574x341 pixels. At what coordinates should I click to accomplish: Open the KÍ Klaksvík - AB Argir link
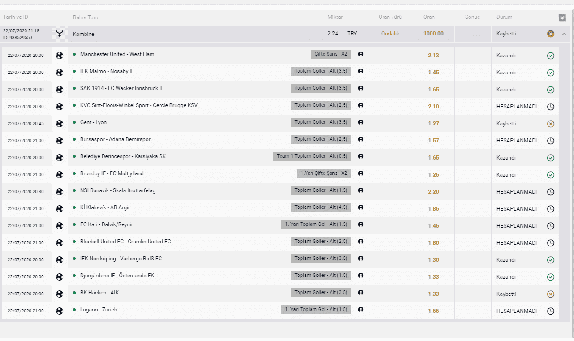pos(105,207)
